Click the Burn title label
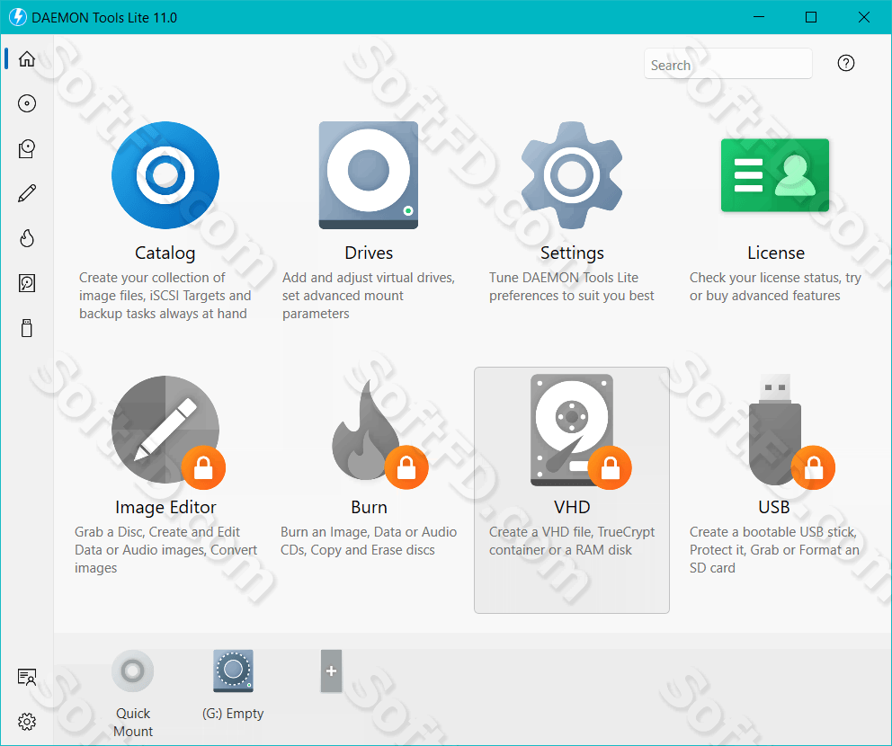The width and height of the screenshot is (892, 746). (369, 507)
